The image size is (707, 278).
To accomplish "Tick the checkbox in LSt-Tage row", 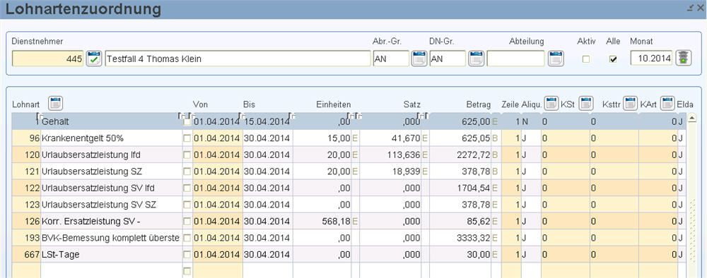I will tap(187, 255).
